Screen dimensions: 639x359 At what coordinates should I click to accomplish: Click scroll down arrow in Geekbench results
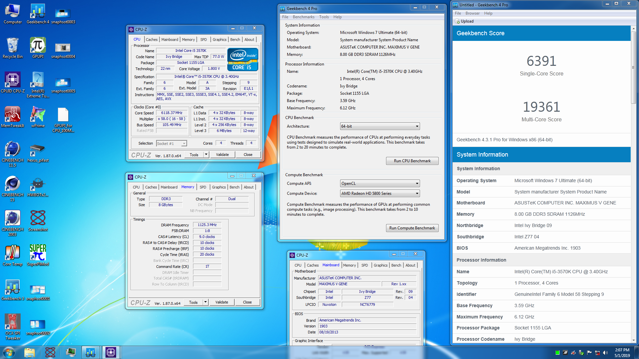pyautogui.click(x=633, y=340)
